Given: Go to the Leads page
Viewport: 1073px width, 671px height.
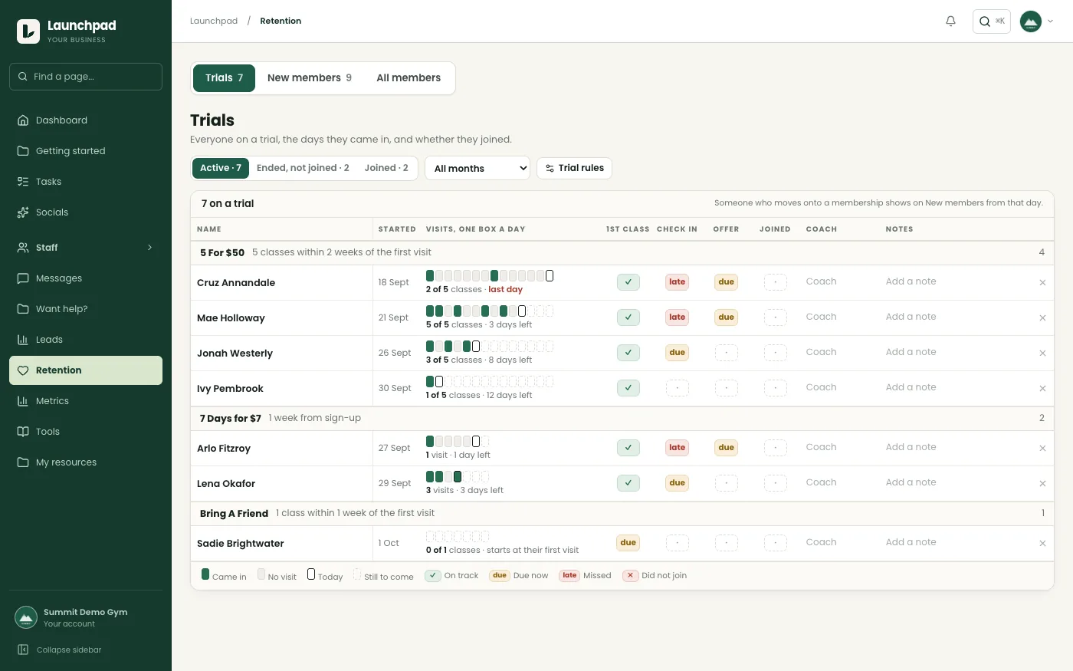Looking at the screenshot, I should click(86, 340).
